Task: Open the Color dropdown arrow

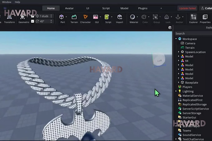Action: (149, 17)
